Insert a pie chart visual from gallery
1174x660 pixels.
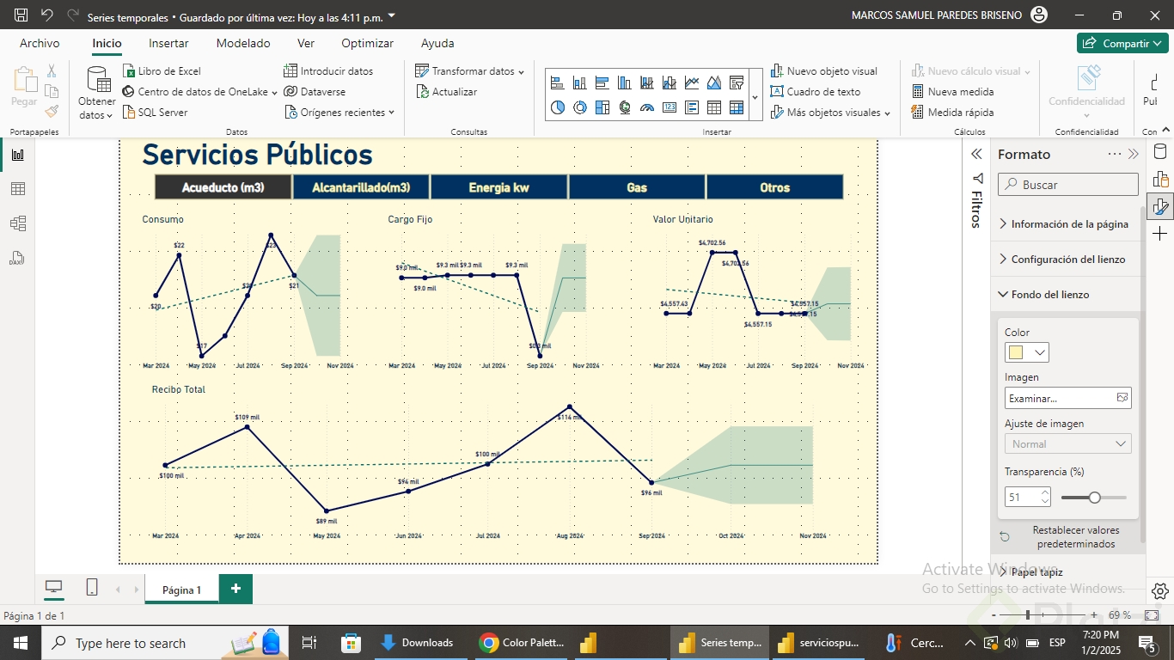pyautogui.click(x=558, y=107)
